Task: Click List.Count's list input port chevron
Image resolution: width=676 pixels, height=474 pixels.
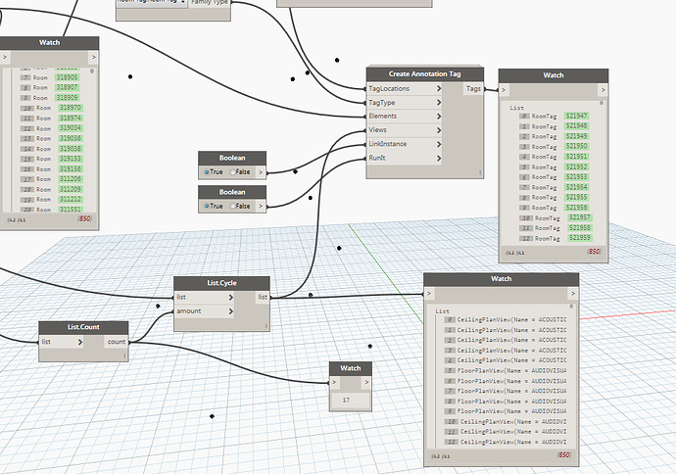Action: 80,342
